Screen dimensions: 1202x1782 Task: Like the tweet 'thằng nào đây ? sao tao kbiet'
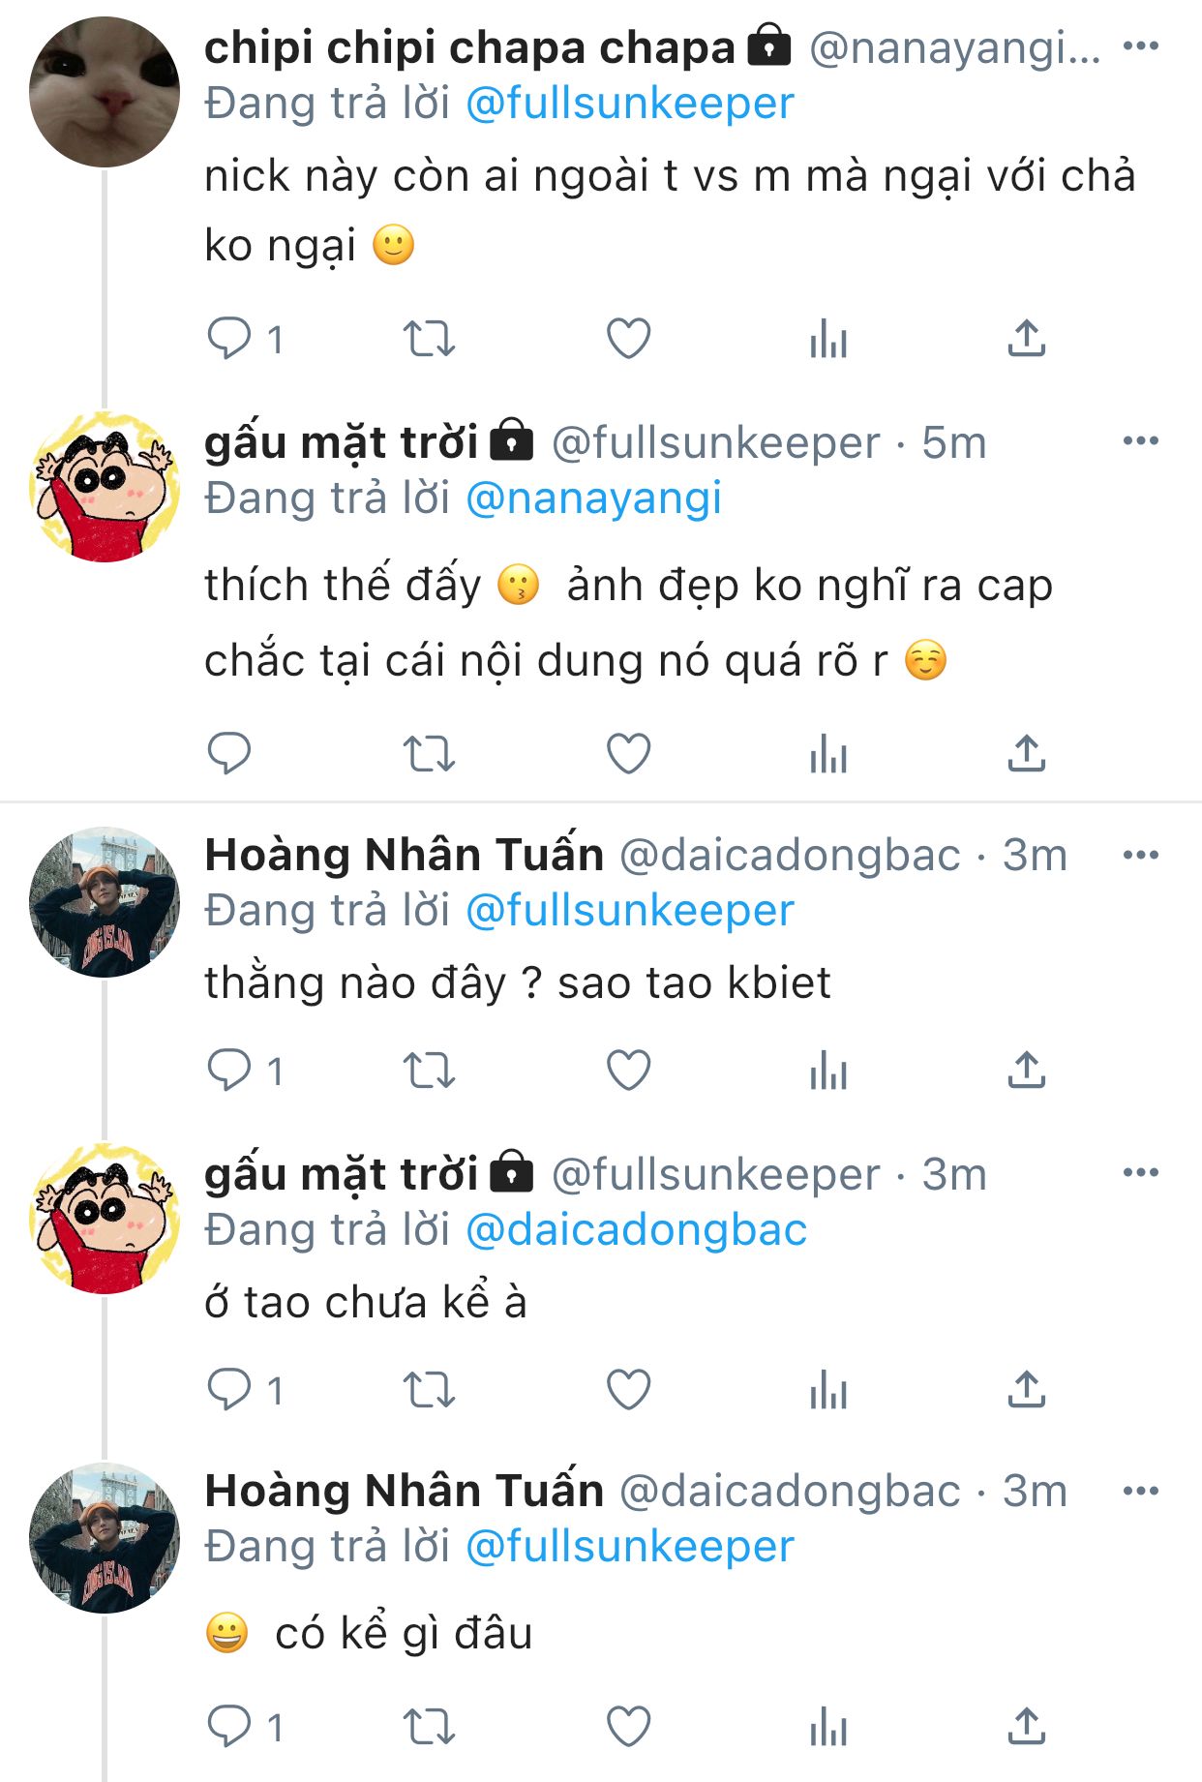[628, 1071]
